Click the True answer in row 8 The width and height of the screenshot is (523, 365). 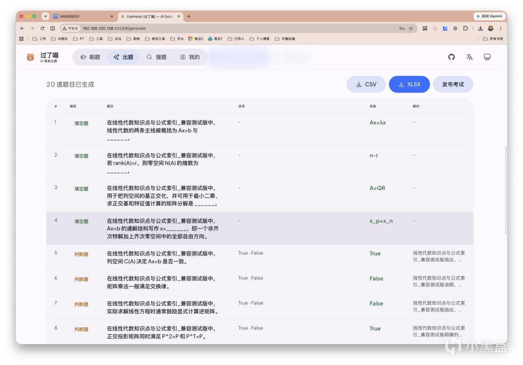point(375,329)
